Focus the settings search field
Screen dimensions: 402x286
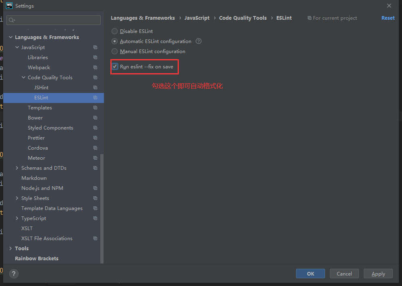54,20
